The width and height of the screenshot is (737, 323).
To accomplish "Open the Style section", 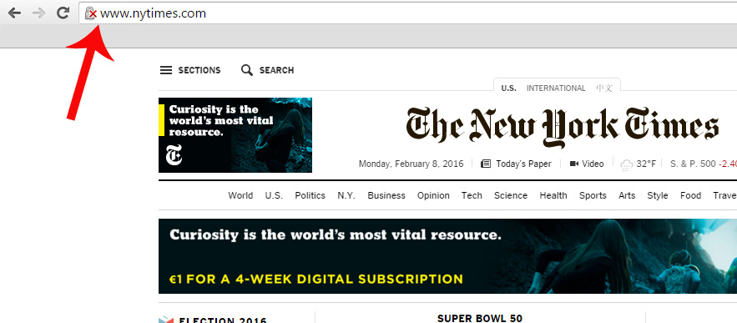I will (658, 195).
